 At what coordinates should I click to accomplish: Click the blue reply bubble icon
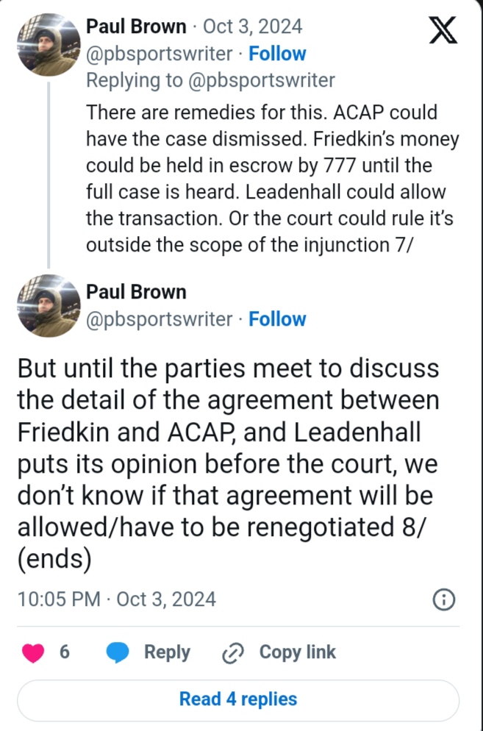click(118, 652)
